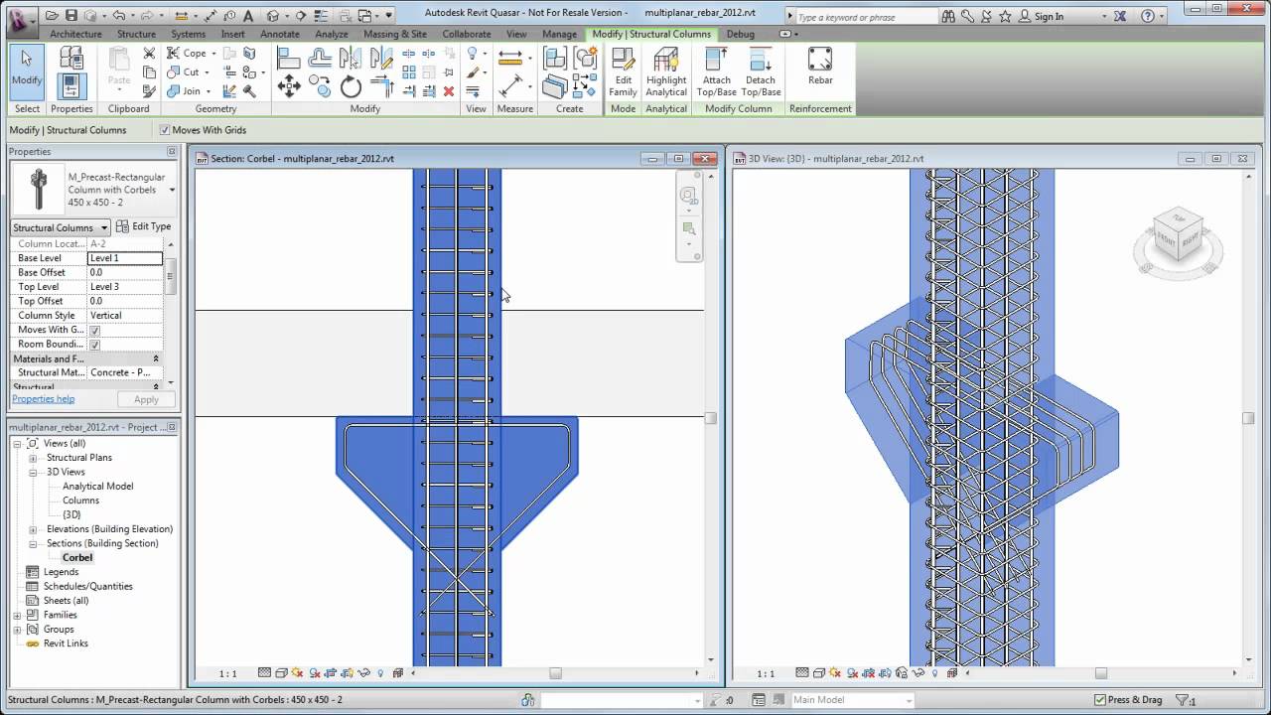Open the Join dropdown arrow

(x=209, y=91)
